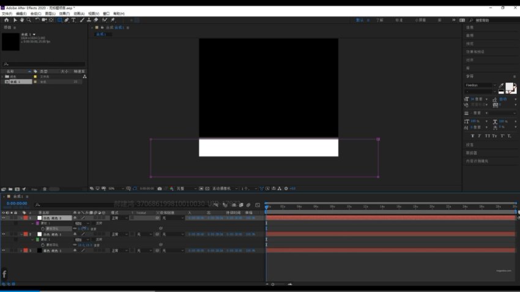Select the Brush tool

tap(82, 20)
